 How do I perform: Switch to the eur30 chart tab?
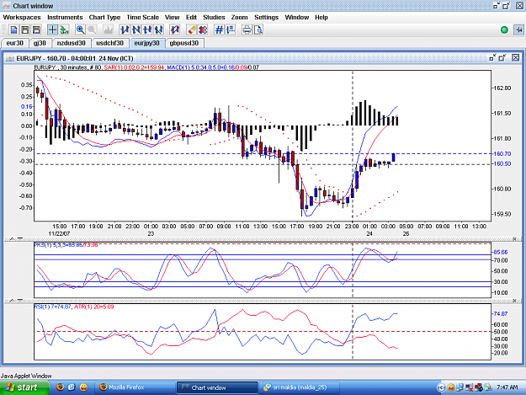tap(15, 43)
